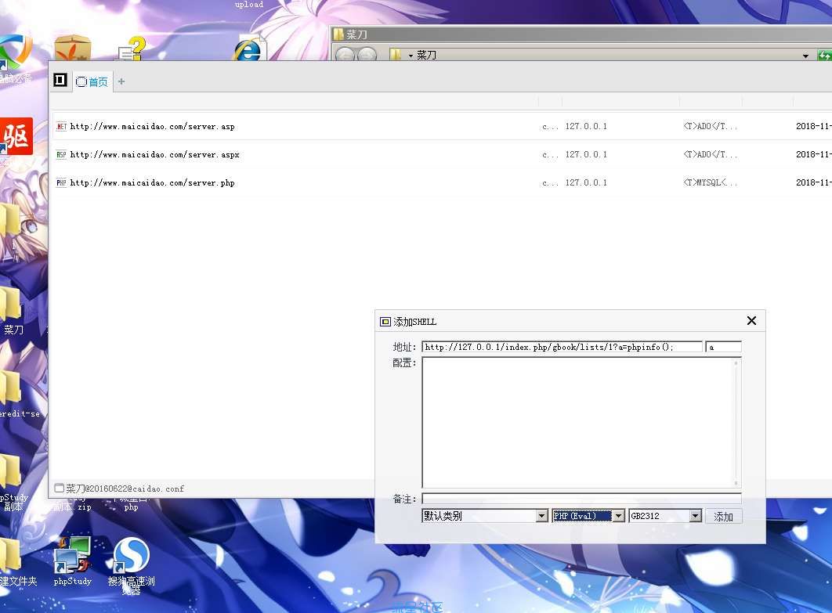The width and height of the screenshot is (832, 613).
Task: Open the cardboard box desktop icon
Action: coord(73,48)
